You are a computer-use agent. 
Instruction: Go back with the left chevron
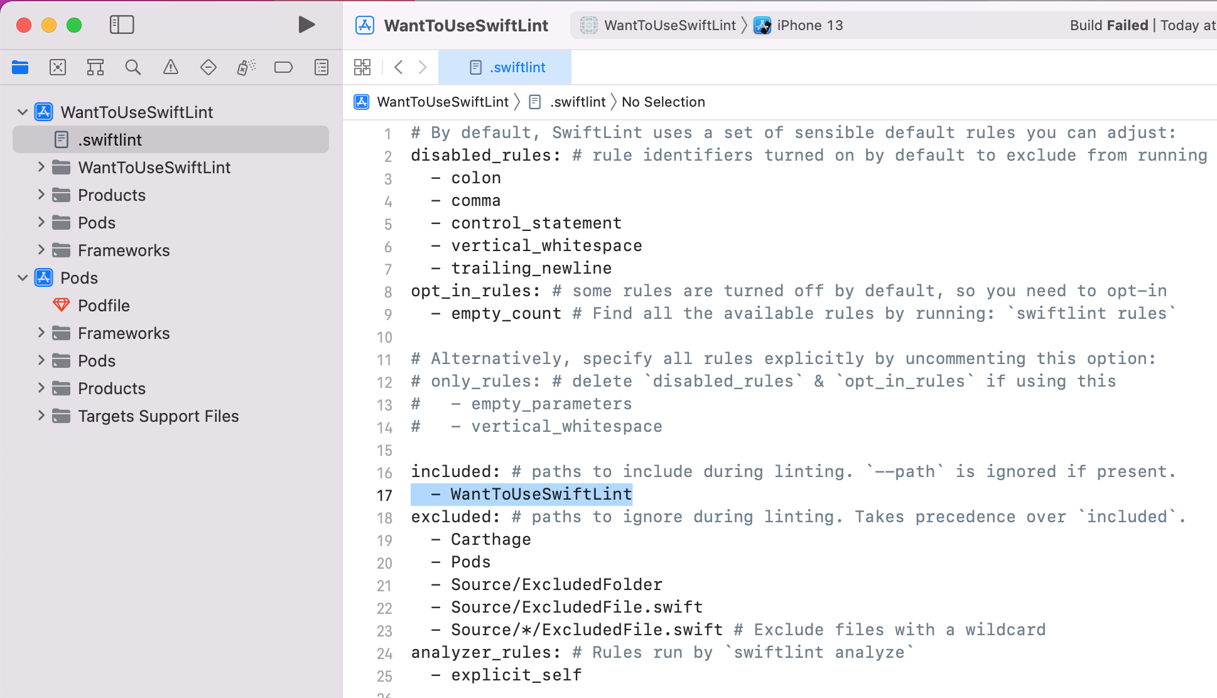coord(398,67)
